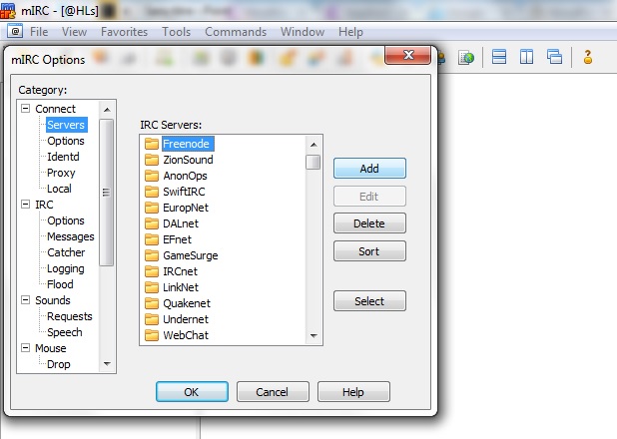The width and height of the screenshot is (617, 439).
Task: Click the folder icon beside SwiftIRC
Action: coord(152,192)
